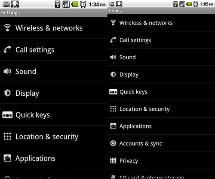This screenshot has height=179, width=215.
Task: Select Accounts & sync entry
Action: pos(161,143)
